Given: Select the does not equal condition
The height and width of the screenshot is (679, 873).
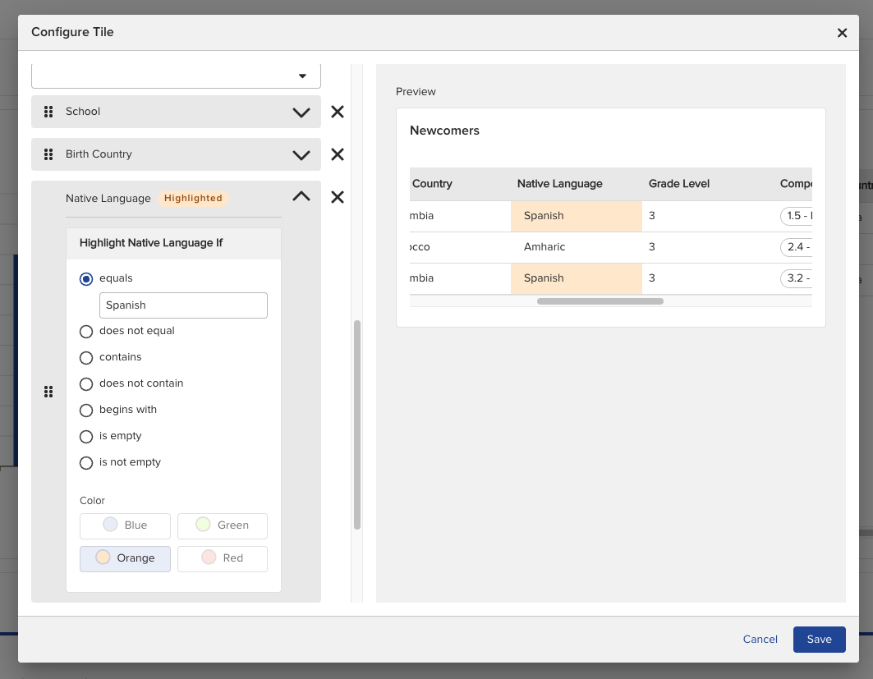Looking at the screenshot, I should pyautogui.click(x=86, y=332).
